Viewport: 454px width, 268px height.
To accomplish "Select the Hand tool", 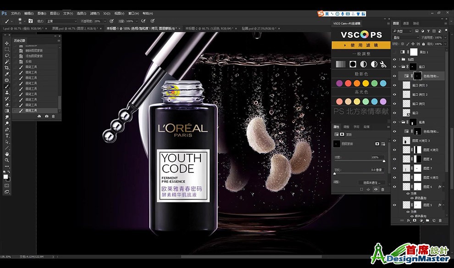I will 7,154.
